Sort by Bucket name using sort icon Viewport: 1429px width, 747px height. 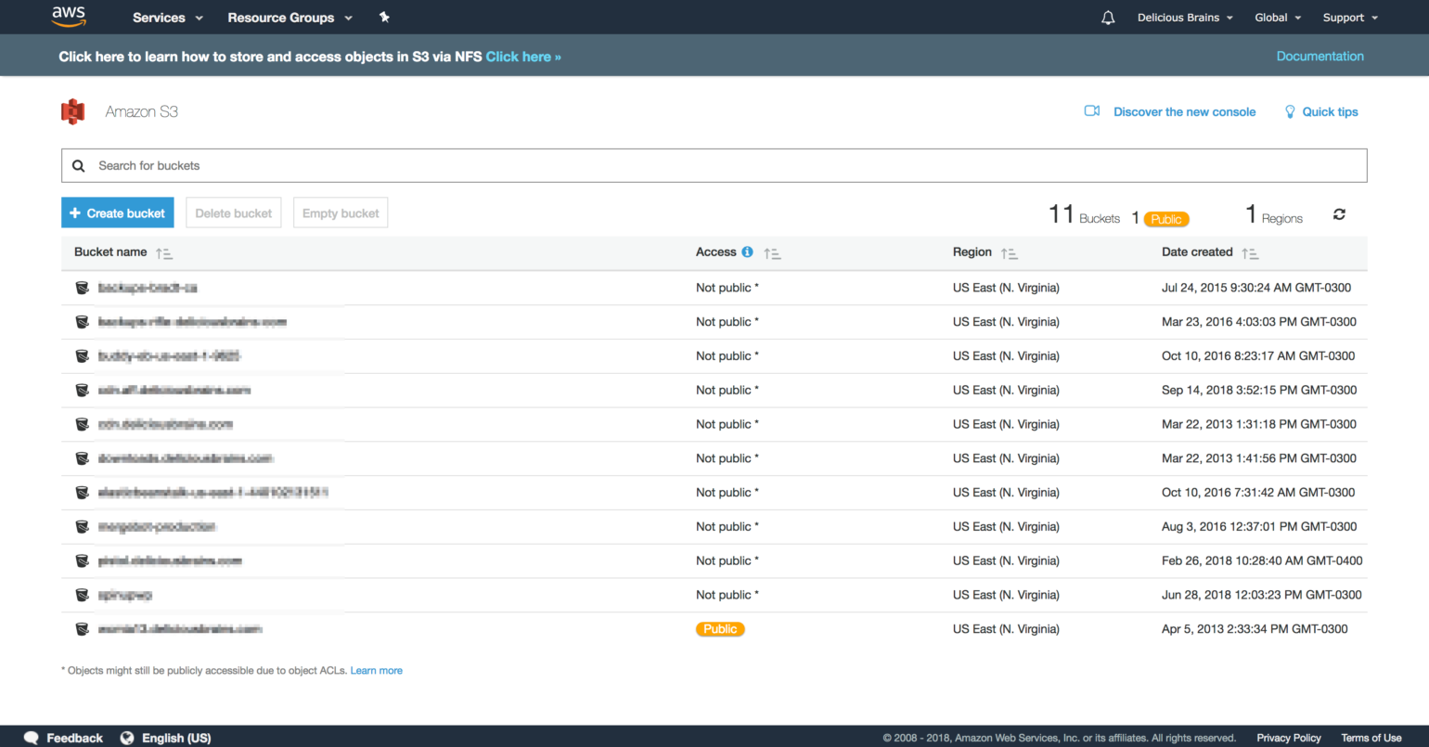(164, 253)
